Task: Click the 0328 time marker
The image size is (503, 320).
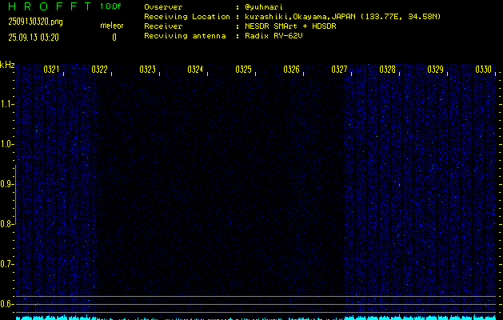Action: [x=387, y=70]
